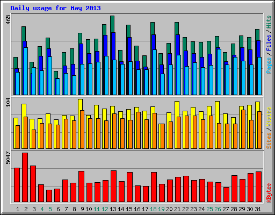Click the orange Sites bar for day 29
This screenshot has height=215, width=275.
243,129
